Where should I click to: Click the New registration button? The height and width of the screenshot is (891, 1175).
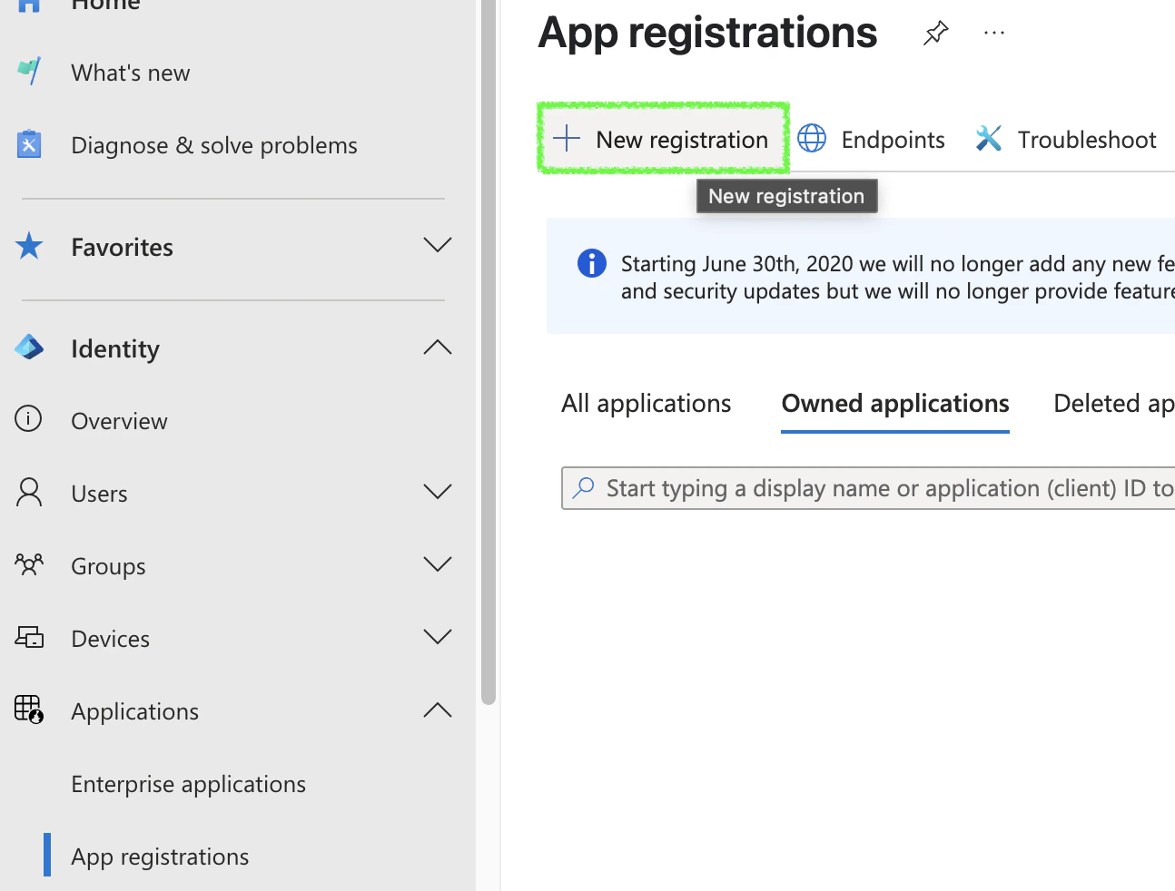[663, 139]
